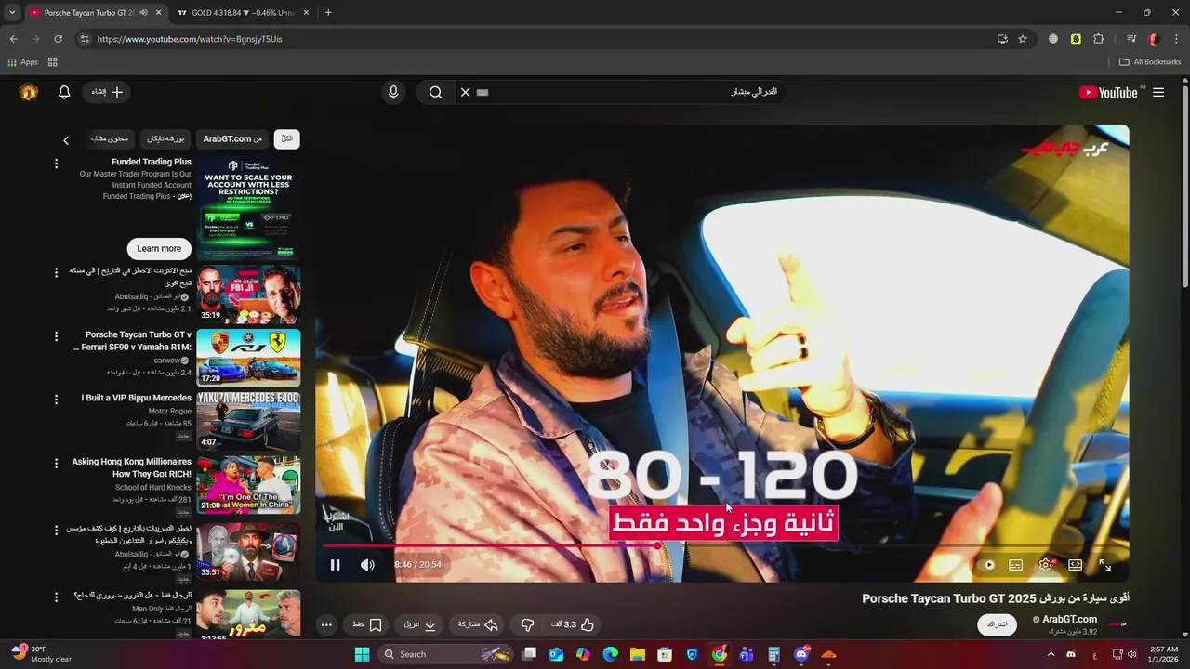
Task: Open options for Hong Kong Millionaires video
Action: (56, 463)
